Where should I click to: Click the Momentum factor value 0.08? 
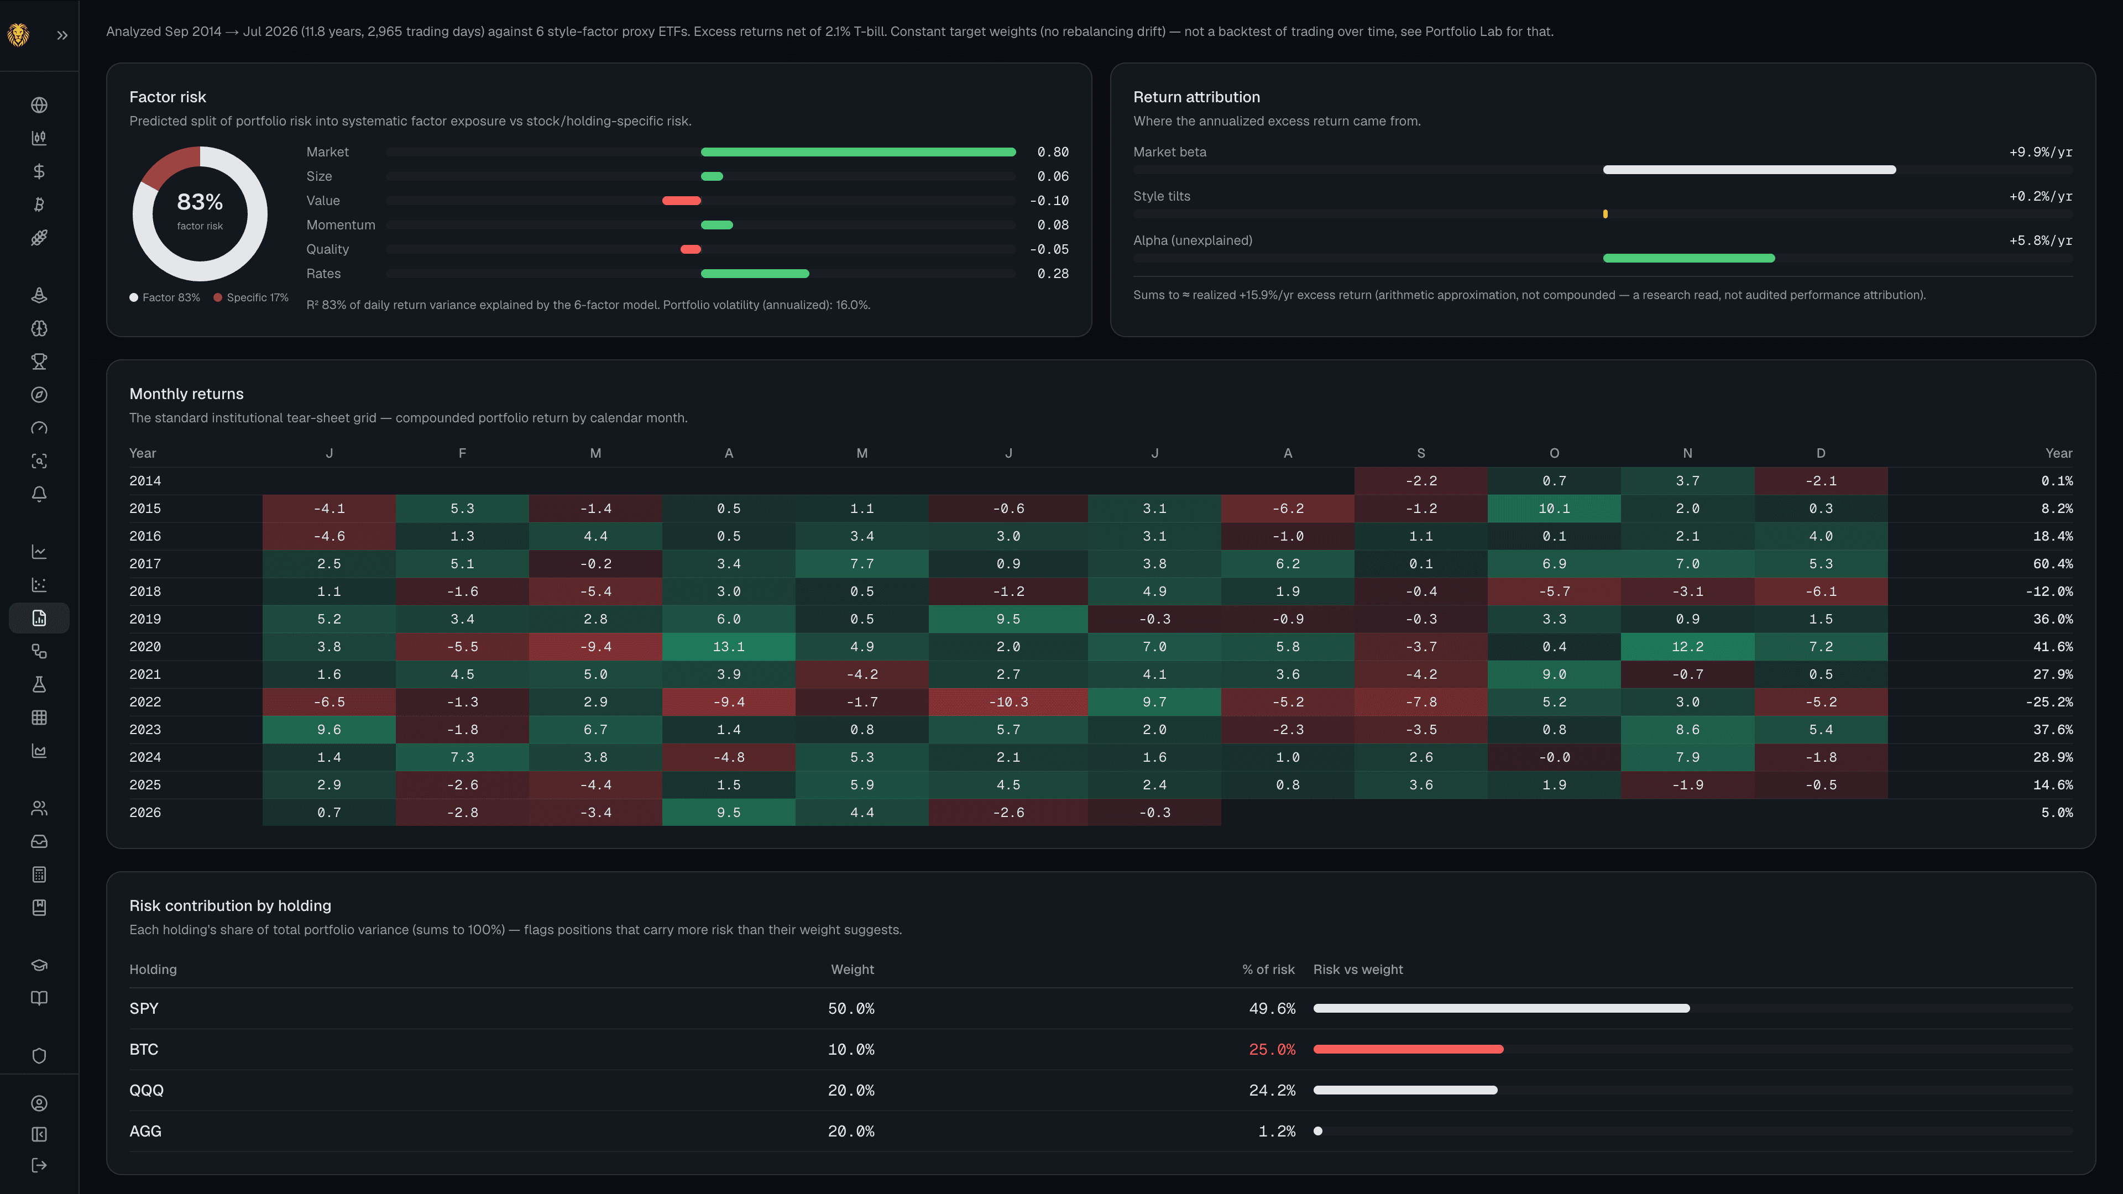point(1053,225)
